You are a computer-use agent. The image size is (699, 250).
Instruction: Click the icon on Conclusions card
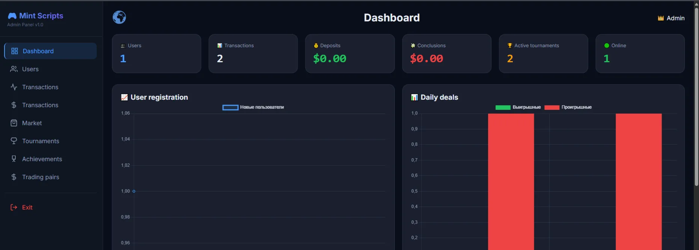tap(413, 46)
